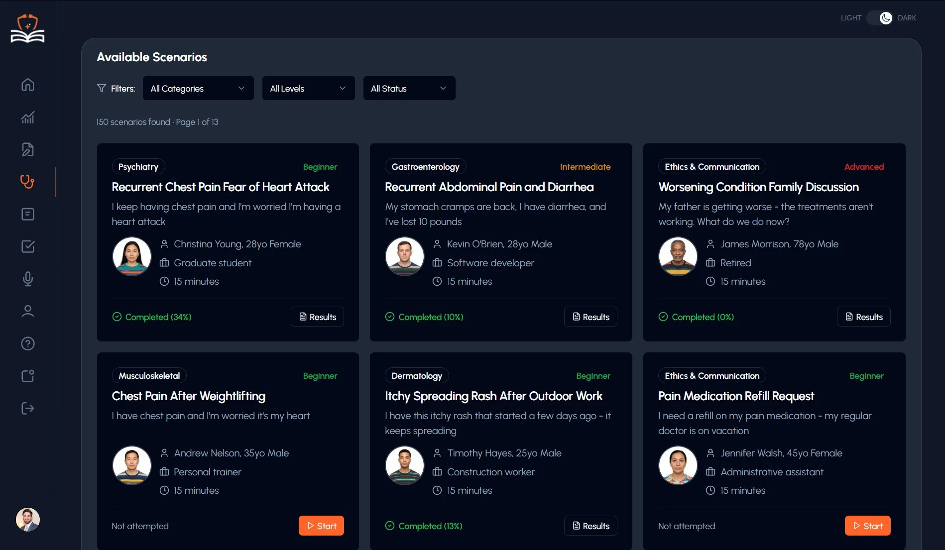Screen dimensions: 945x550
Task: Open the user profile icon in sidebar
Action: 28,311
